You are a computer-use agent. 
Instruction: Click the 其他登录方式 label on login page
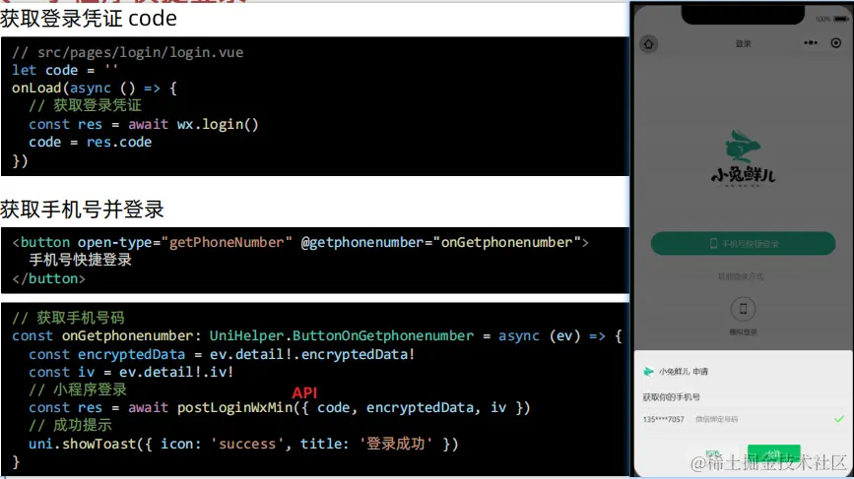click(x=741, y=276)
